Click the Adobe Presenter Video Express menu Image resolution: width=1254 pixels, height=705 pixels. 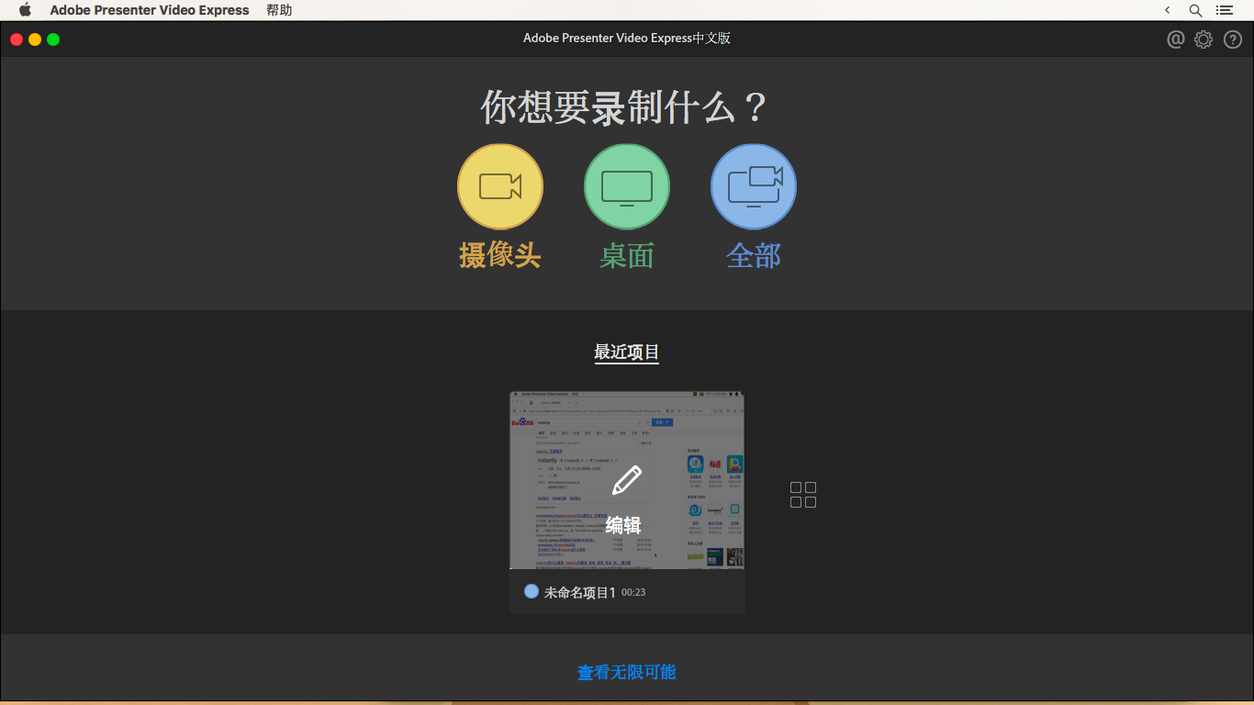tap(150, 10)
